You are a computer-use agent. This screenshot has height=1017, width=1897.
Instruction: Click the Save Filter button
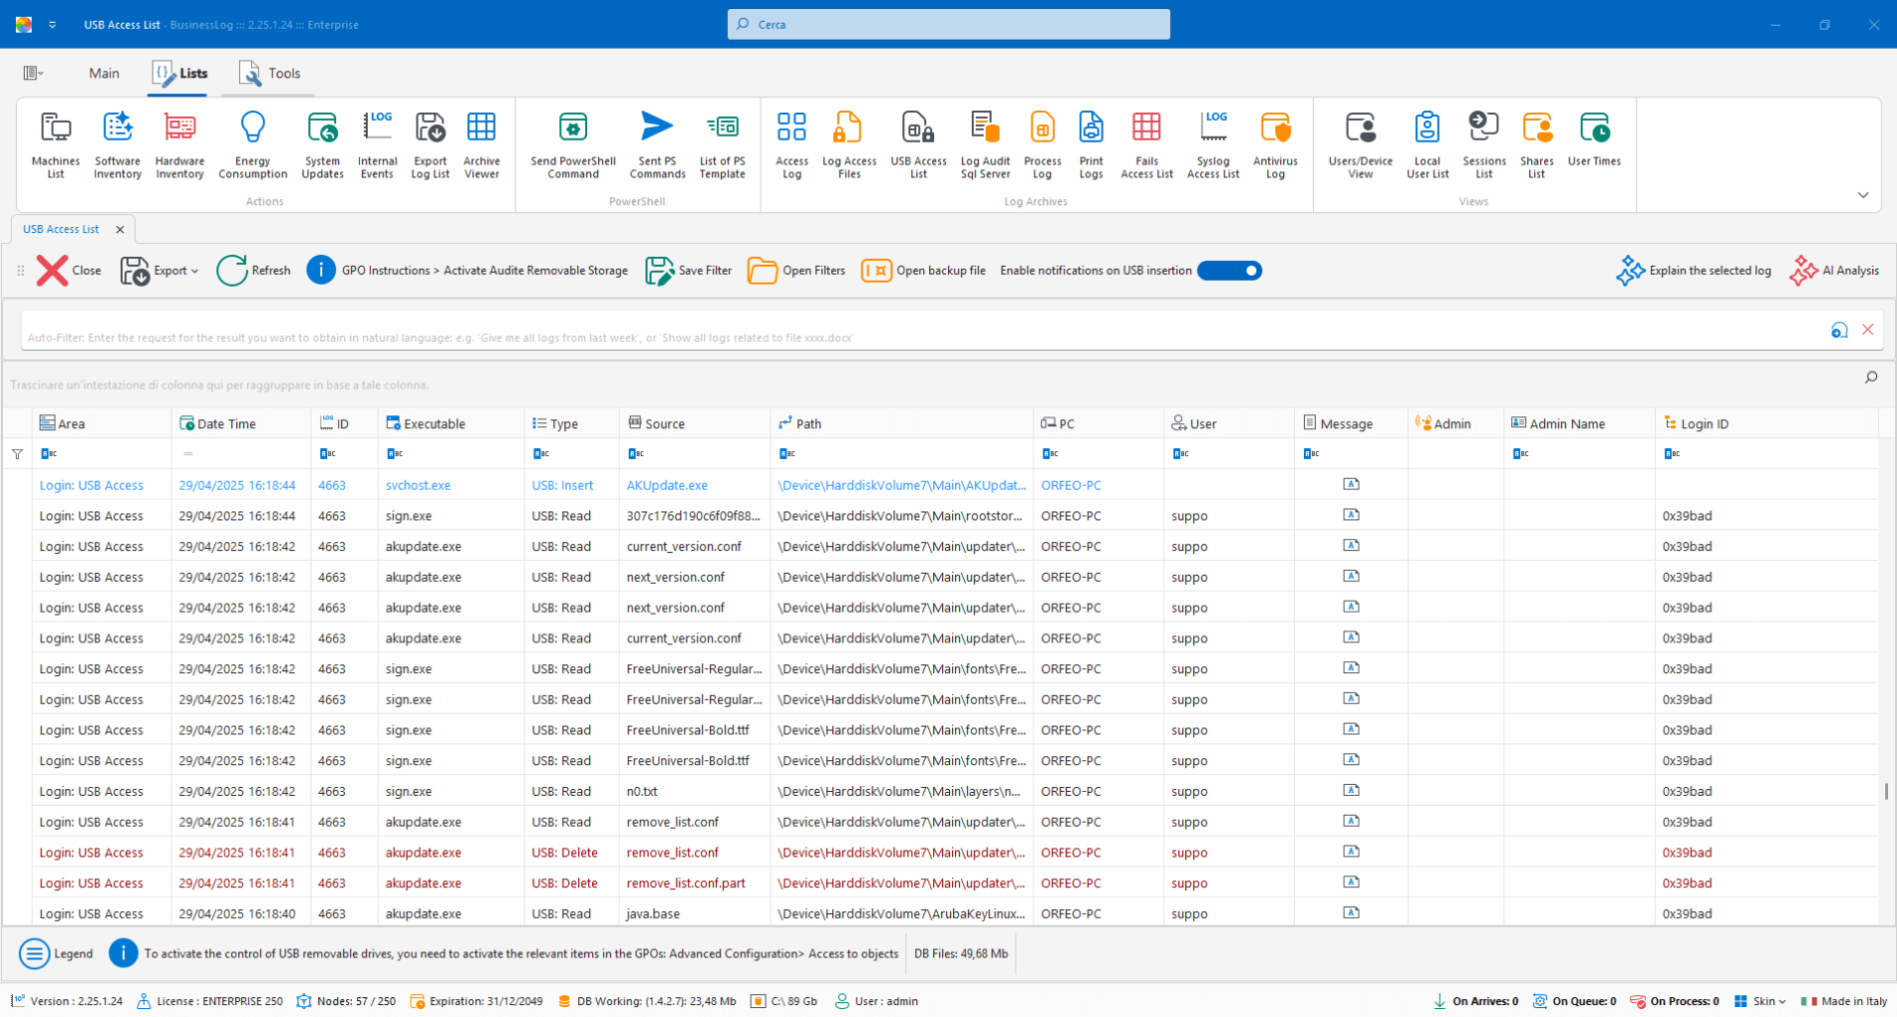click(x=689, y=271)
